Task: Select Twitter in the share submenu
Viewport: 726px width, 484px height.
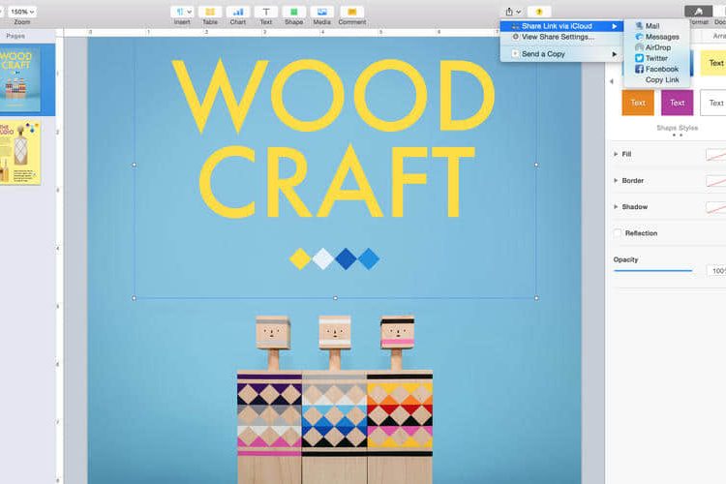Action: point(655,58)
